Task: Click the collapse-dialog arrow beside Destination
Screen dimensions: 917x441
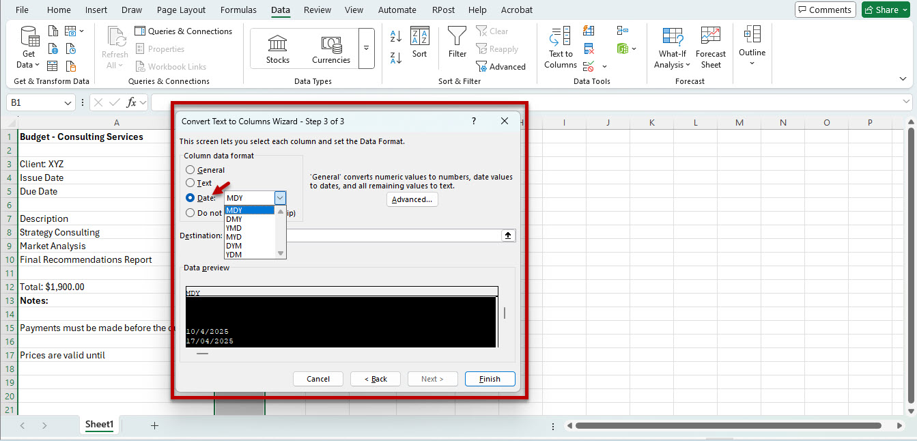Action: (508, 236)
